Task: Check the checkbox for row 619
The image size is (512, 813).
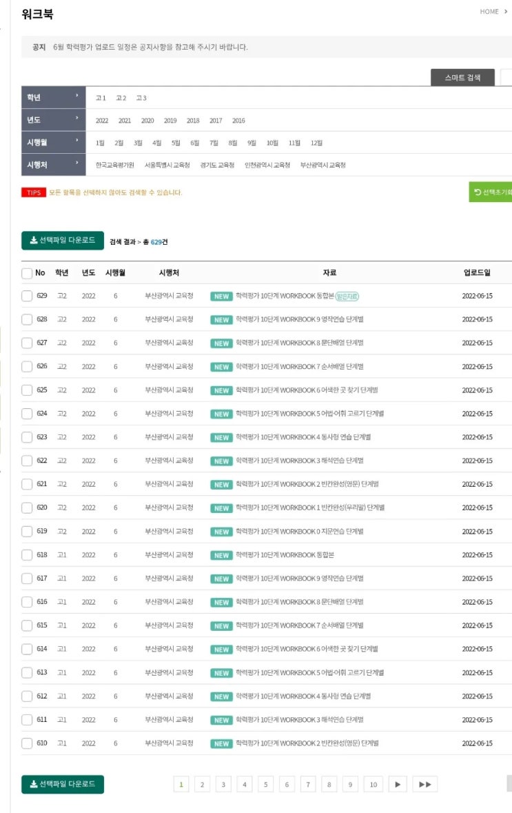Action: 27,532
